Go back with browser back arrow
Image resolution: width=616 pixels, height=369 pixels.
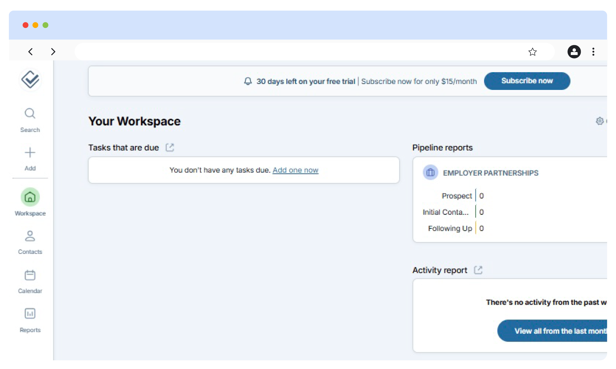tap(30, 52)
